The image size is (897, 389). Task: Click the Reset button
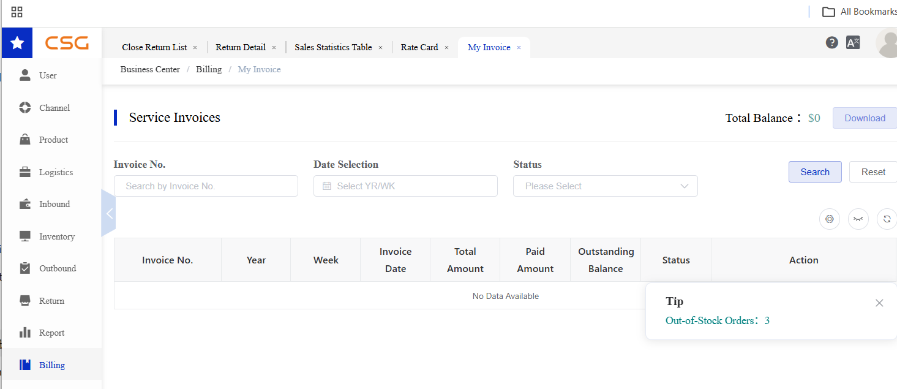pos(873,172)
